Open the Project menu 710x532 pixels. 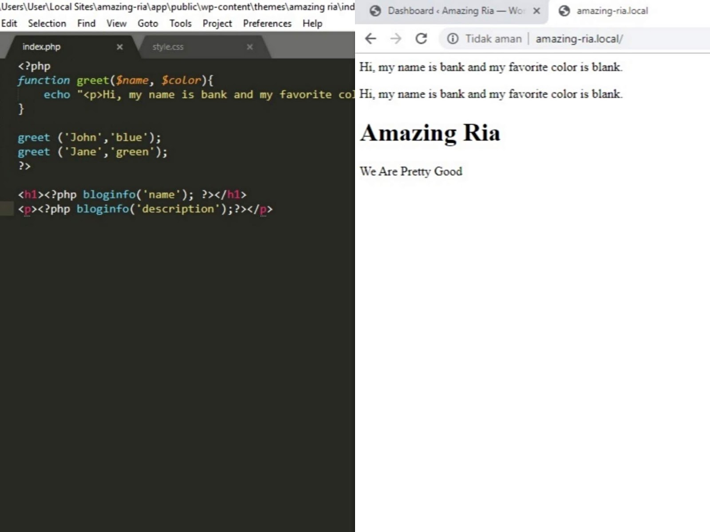click(x=217, y=23)
